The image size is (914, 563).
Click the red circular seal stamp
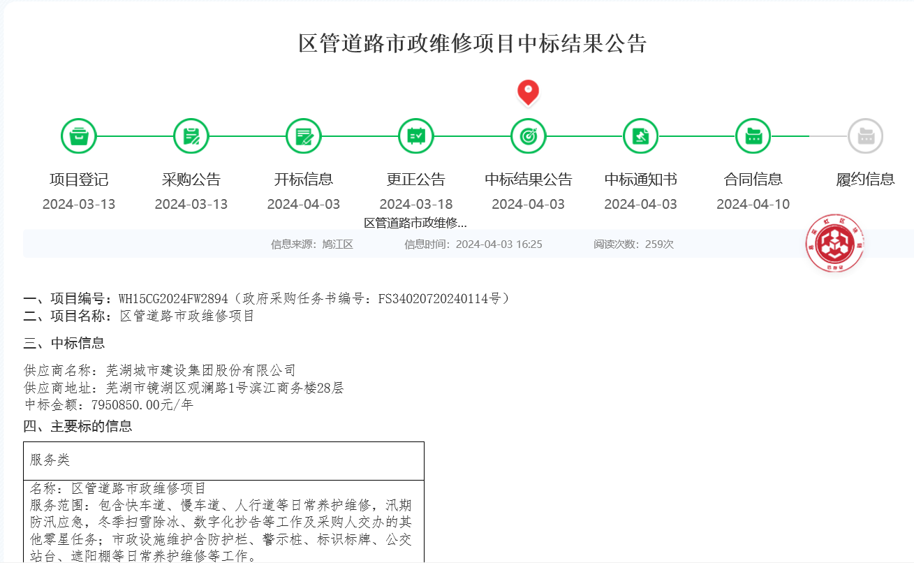[834, 244]
